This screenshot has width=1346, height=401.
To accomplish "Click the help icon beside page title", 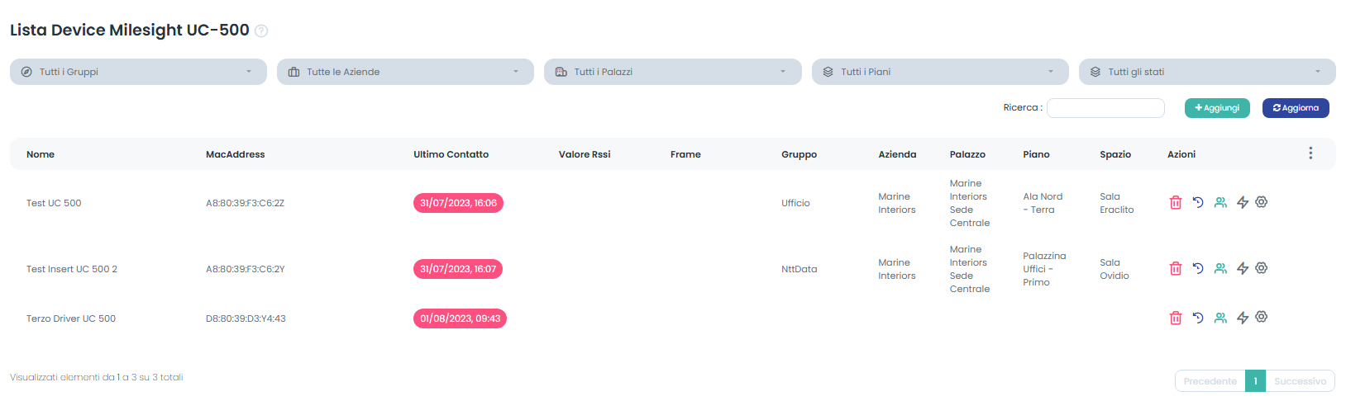I will click(261, 31).
